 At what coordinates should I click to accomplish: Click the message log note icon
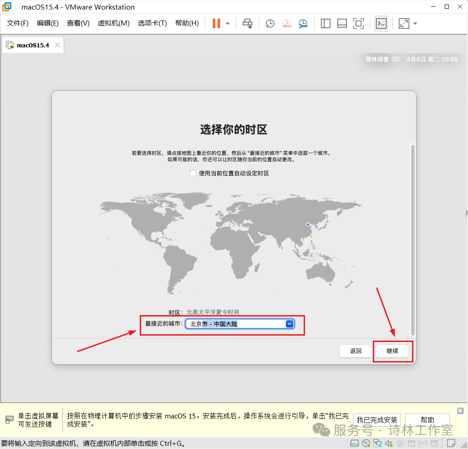click(x=451, y=444)
